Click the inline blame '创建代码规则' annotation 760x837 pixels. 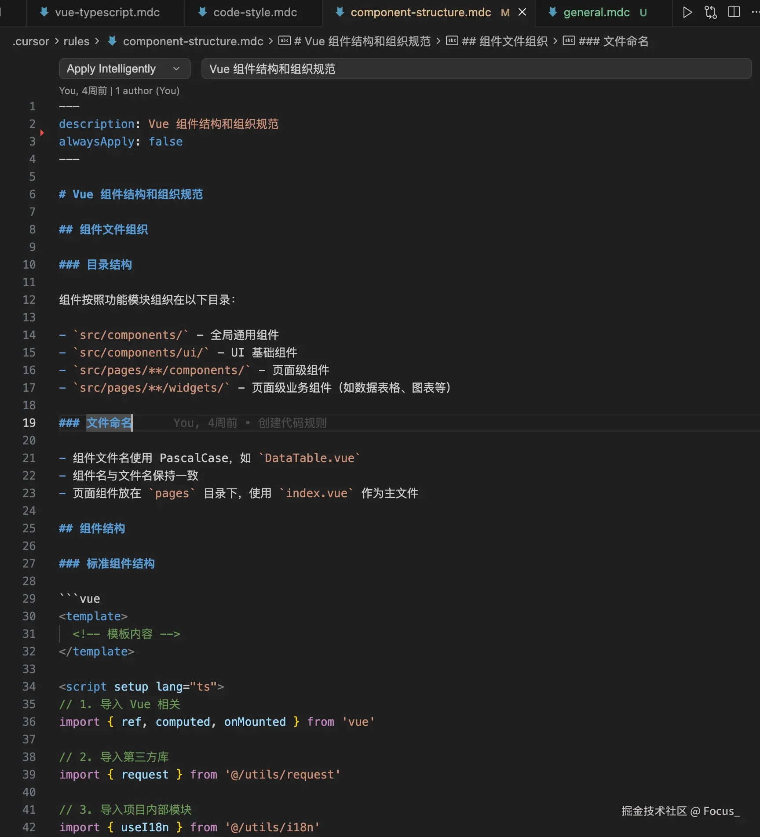(x=292, y=423)
